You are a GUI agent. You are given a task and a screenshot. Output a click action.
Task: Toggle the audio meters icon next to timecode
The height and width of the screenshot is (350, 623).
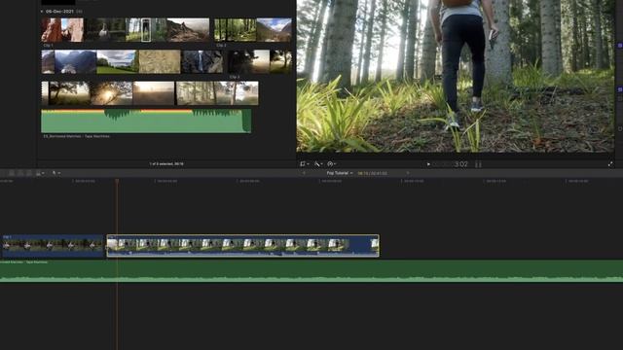coord(478,164)
